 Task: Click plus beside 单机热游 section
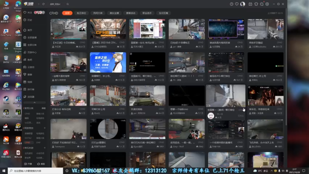tap(45, 148)
